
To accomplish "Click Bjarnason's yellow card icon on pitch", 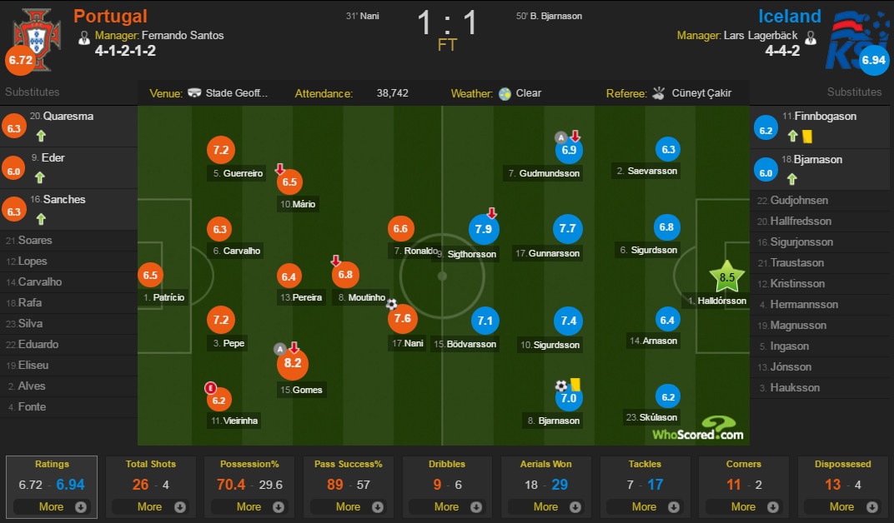I will pyautogui.click(x=575, y=385).
